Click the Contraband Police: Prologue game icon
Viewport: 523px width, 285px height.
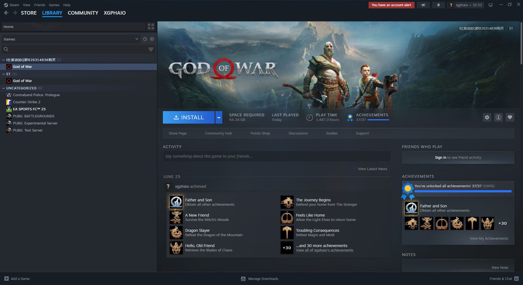[x=9, y=95]
